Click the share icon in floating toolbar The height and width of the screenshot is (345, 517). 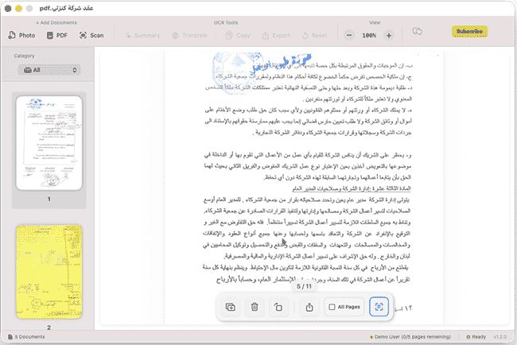pos(309,307)
